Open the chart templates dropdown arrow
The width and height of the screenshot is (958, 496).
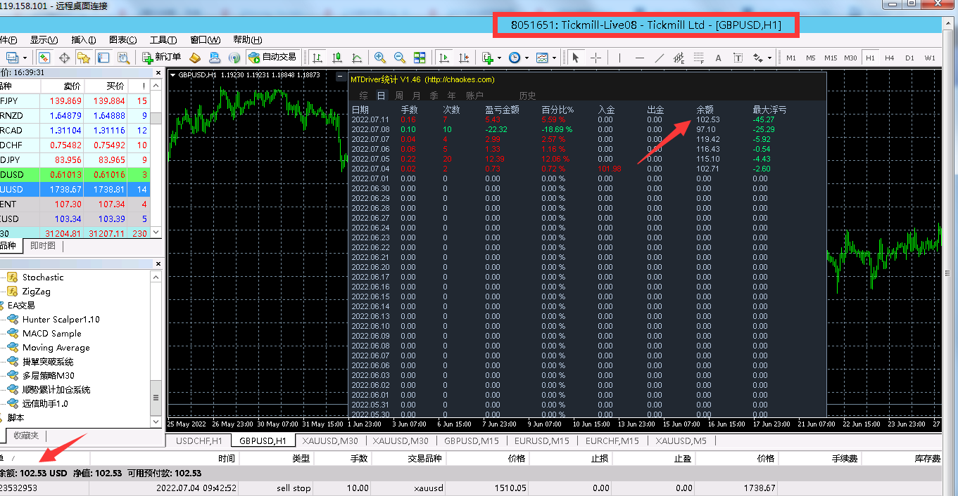pyautogui.click(x=554, y=58)
